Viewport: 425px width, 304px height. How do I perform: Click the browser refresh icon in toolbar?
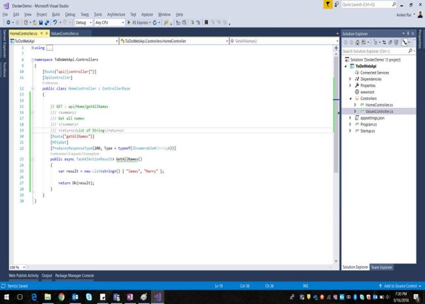click(154, 22)
